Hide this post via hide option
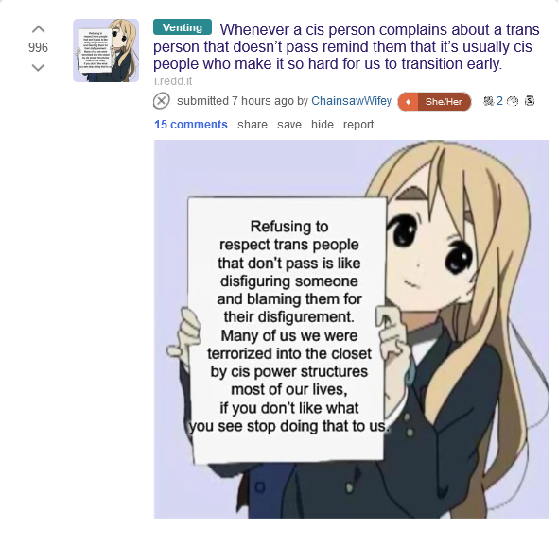The width and height of the screenshot is (558, 545). pyautogui.click(x=323, y=125)
